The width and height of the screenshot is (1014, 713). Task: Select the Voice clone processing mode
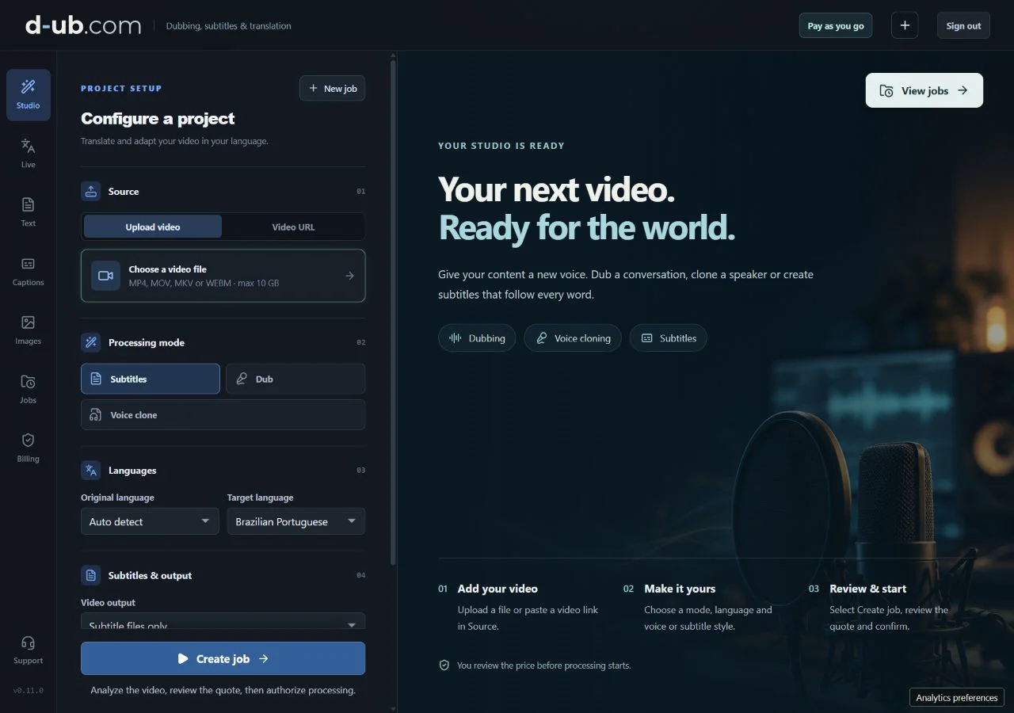point(223,414)
